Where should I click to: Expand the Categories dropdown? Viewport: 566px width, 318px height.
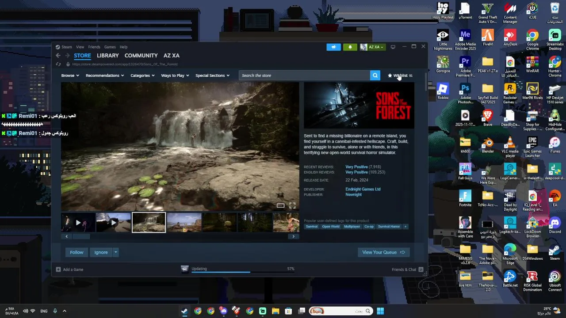pyautogui.click(x=142, y=76)
